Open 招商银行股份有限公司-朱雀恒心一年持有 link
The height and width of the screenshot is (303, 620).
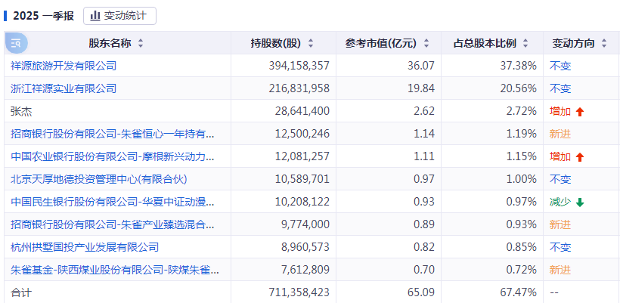tap(113, 134)
